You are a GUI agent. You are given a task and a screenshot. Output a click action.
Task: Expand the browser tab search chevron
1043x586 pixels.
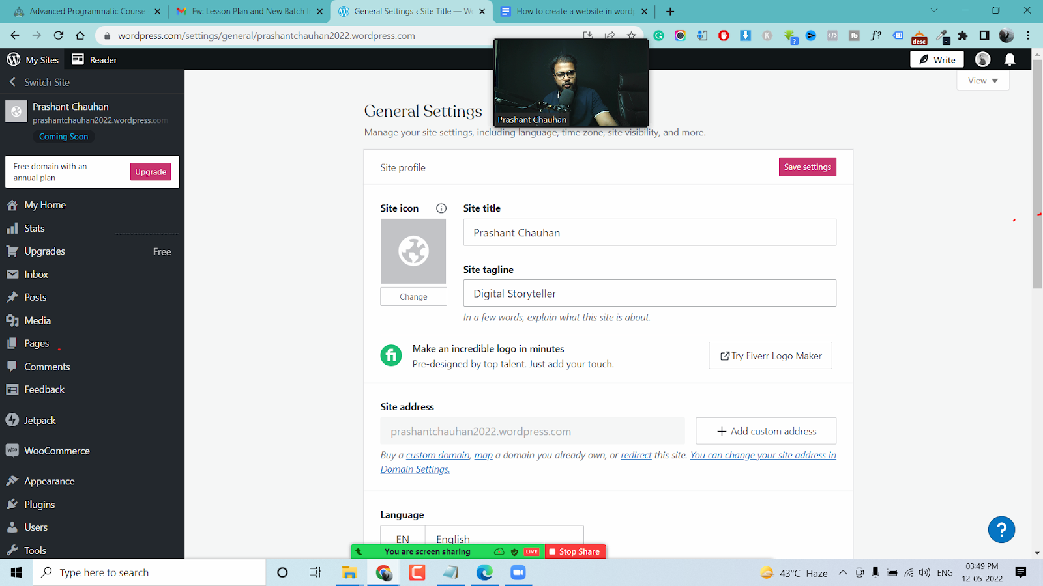pyautogui.click(x=934, y=10)
